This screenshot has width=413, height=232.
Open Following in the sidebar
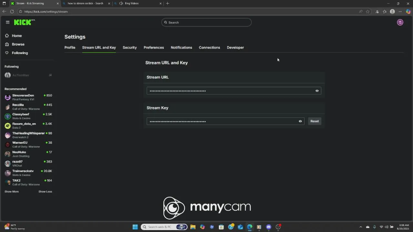[x=20, y=53]
